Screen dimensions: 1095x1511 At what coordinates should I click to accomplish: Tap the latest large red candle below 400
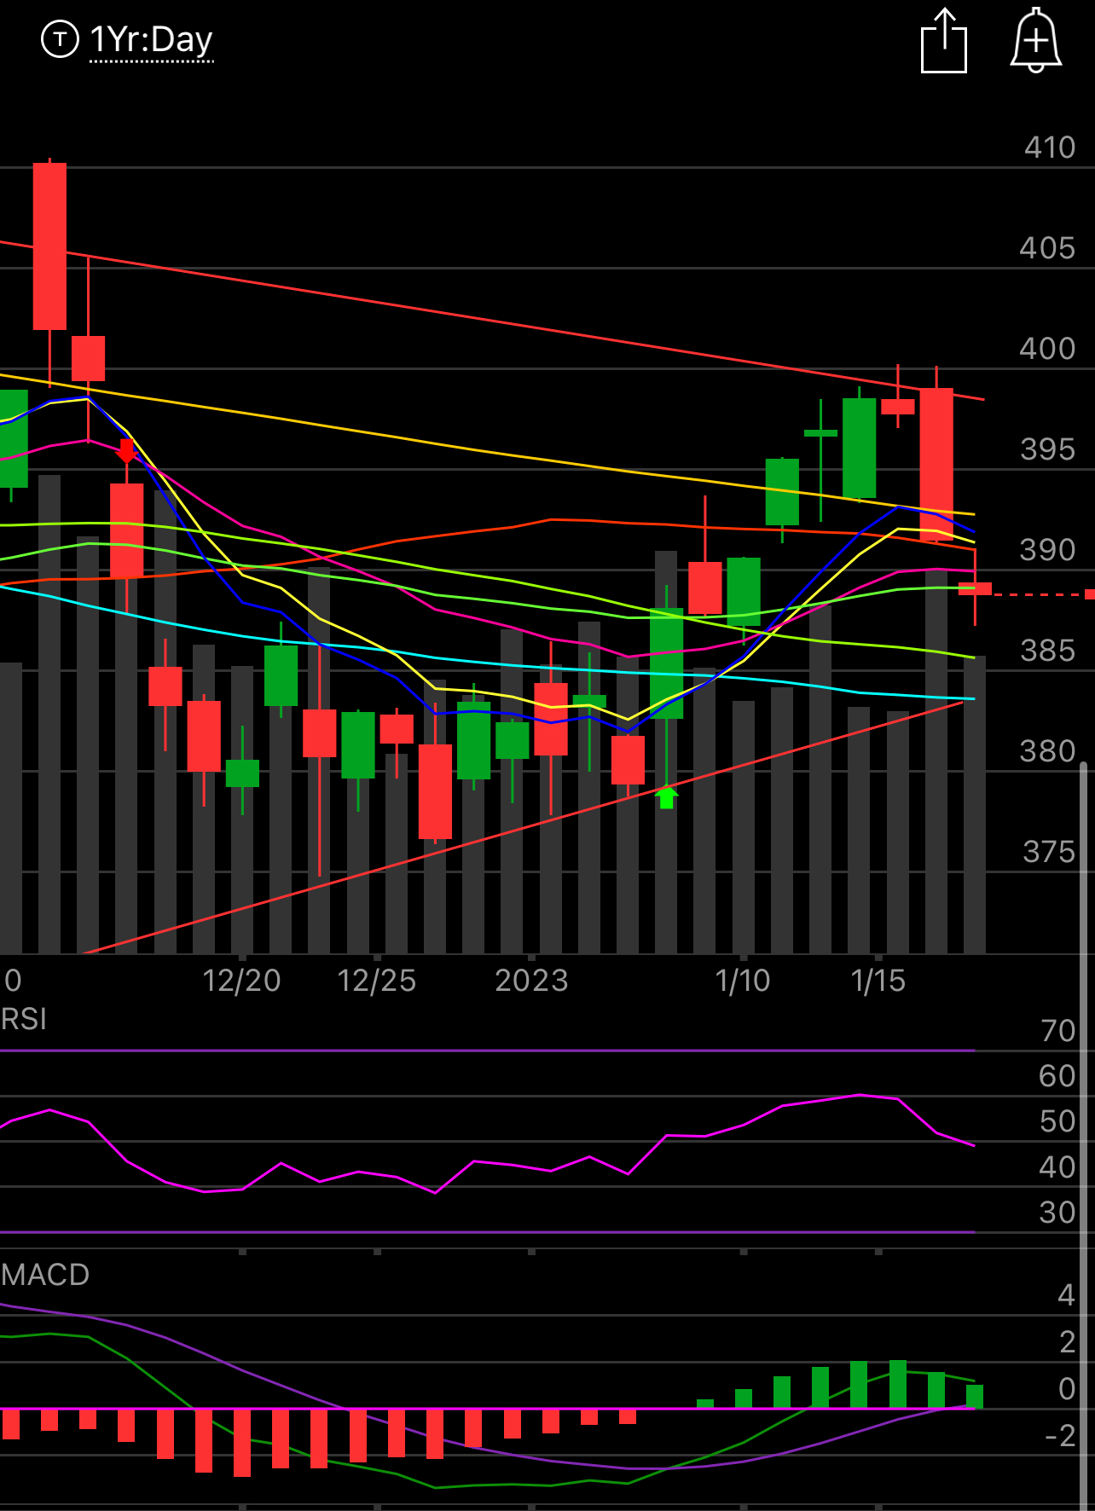[x=936, y=464]
